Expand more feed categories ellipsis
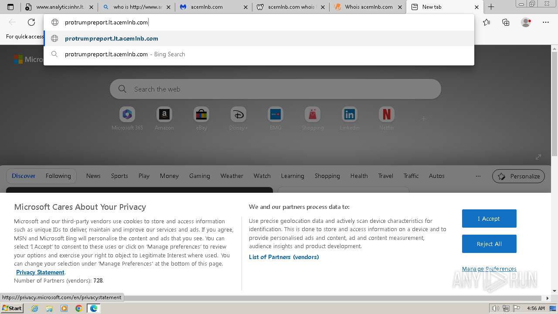Screen dimensions: 558x314 click(478, 176)
